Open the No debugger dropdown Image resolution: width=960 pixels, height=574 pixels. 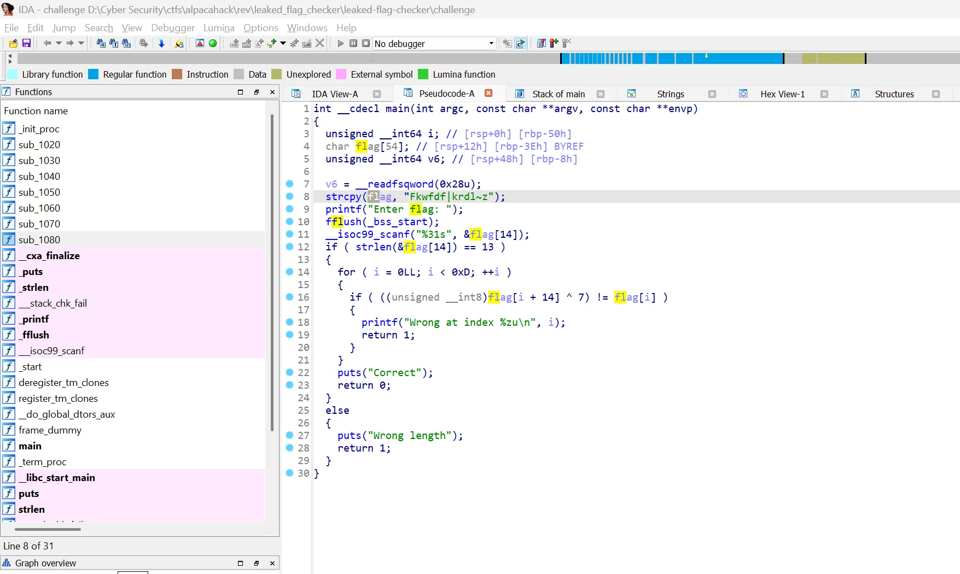point(491,43)
